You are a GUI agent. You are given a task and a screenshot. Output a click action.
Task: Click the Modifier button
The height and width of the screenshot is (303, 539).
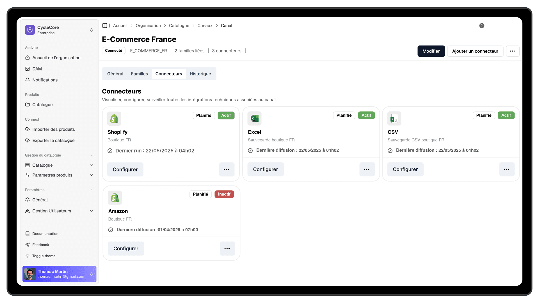[431, 51]
